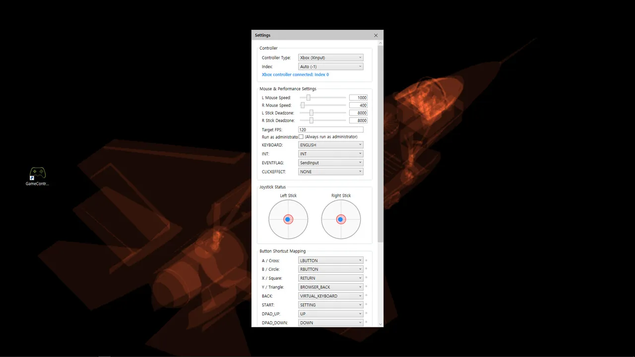Screen dimensions: 635x357
Task: Open the Controller Type dropdown
Action: 330,58
